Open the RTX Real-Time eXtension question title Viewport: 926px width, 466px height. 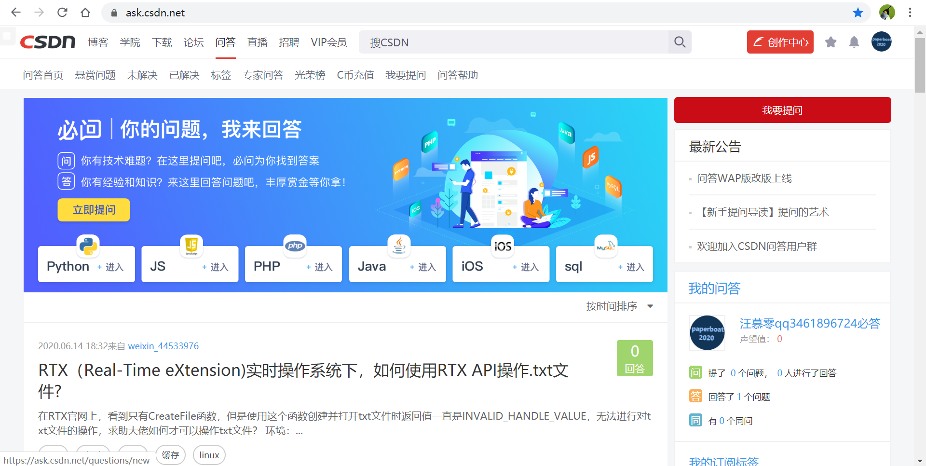(303, 381)
